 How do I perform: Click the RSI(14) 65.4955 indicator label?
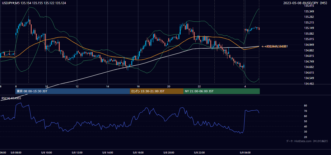11,98
